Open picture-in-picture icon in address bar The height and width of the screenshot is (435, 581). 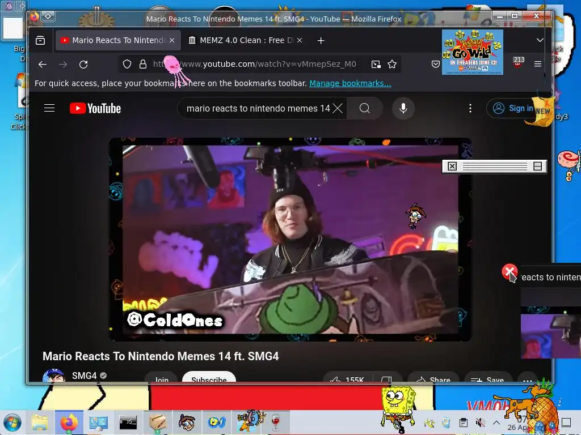[376, 65]
